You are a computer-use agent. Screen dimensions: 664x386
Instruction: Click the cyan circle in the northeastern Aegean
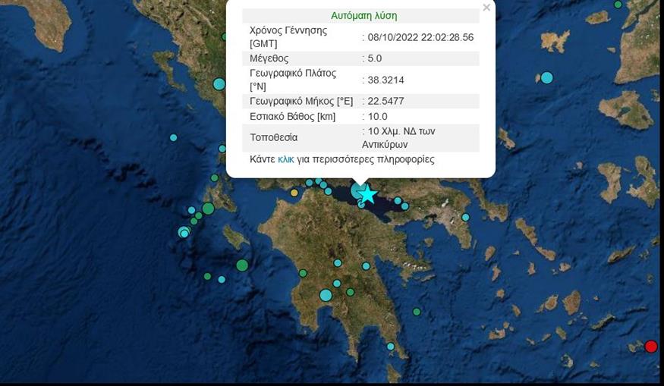click(546, 77)
